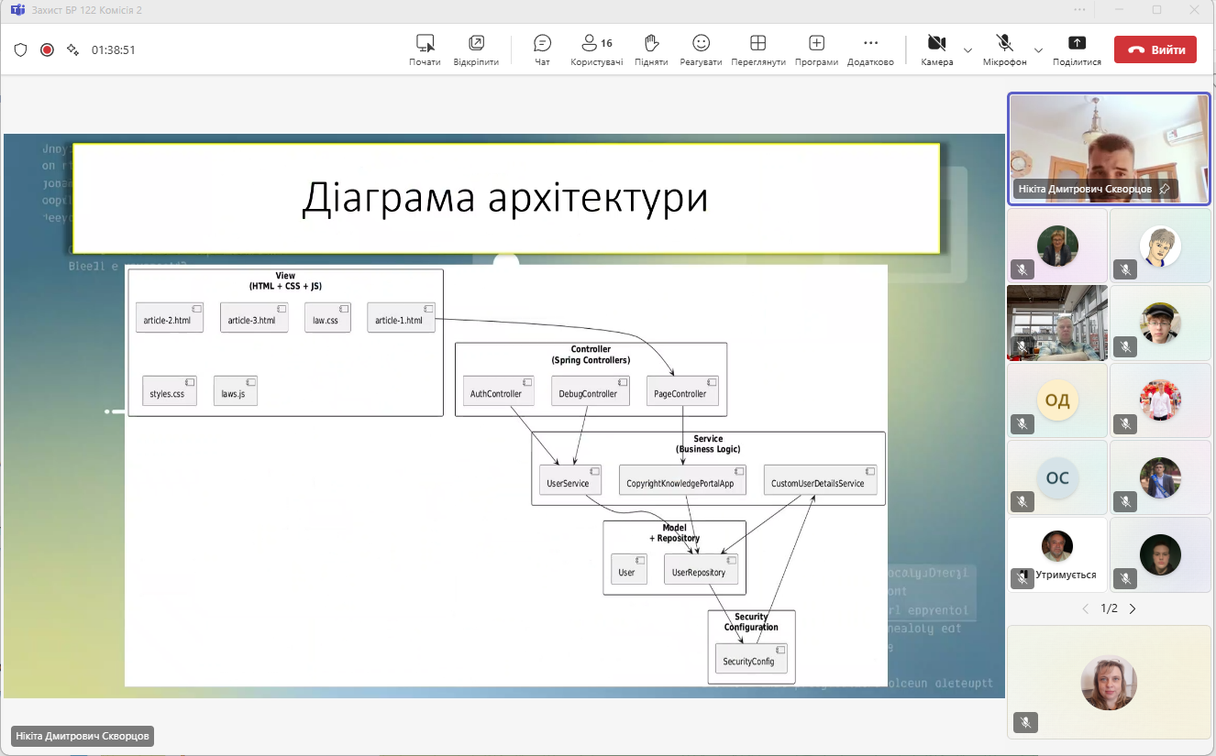Select the Нікіта Дмитрович Скворцов video tile

point(1108,148)
